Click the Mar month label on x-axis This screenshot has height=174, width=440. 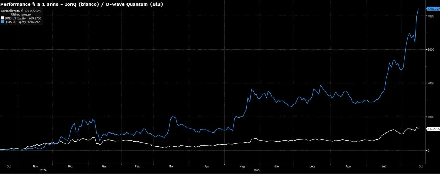(172, 166)
